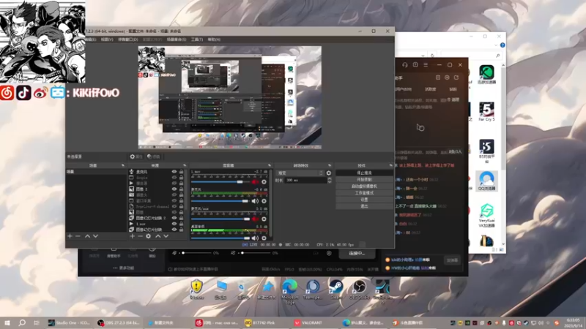Image resolution: width=586 pixels, height=329 pixels.
Task: Select 场景 item in Scenes list
Action: click(x=96, y=172)
